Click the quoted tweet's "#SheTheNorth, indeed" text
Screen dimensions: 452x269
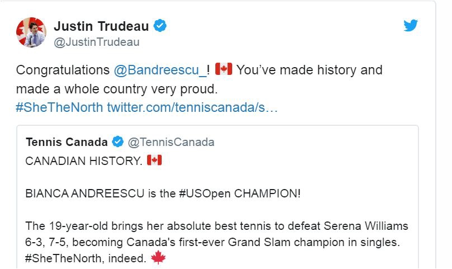coord(86,258)
